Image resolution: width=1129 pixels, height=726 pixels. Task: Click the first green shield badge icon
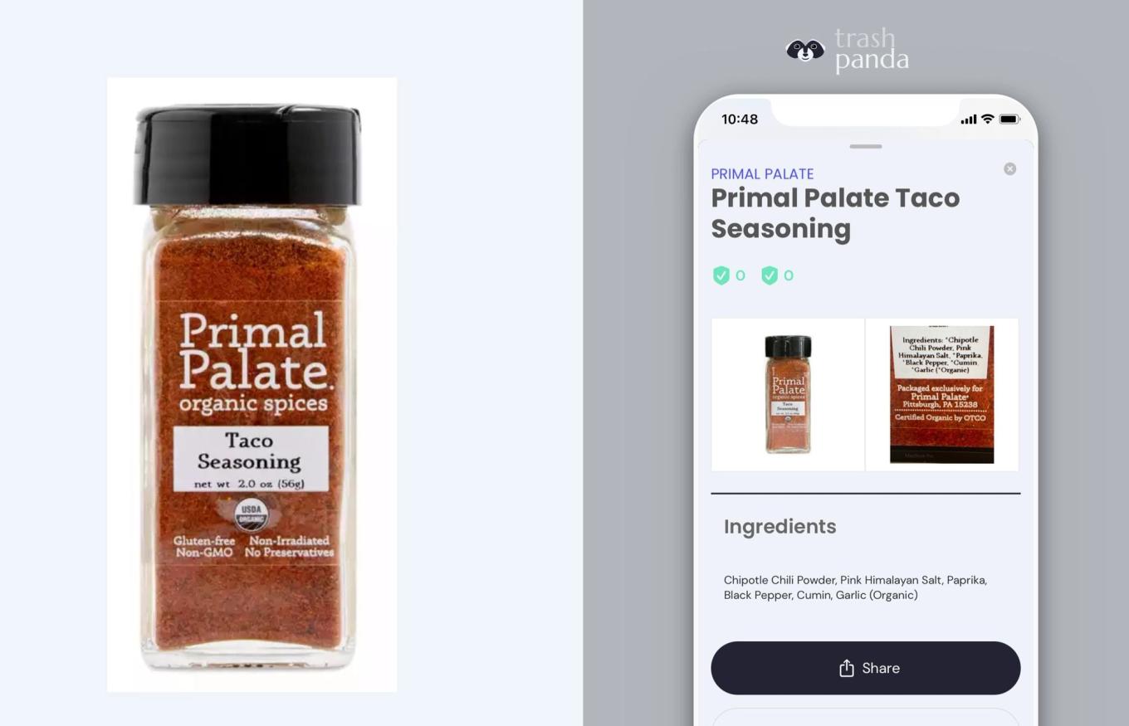click(x=721, y=275)
